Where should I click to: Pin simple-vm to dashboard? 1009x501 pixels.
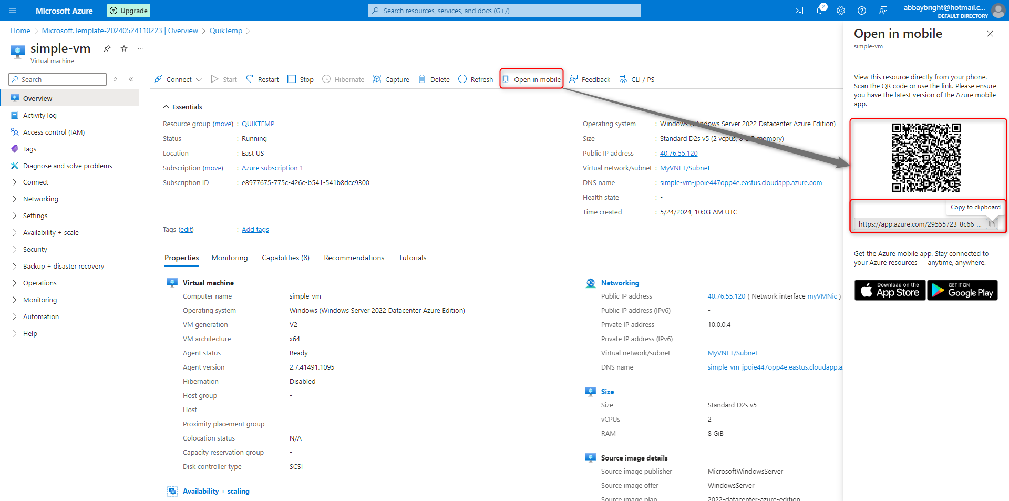click(107, 48)
